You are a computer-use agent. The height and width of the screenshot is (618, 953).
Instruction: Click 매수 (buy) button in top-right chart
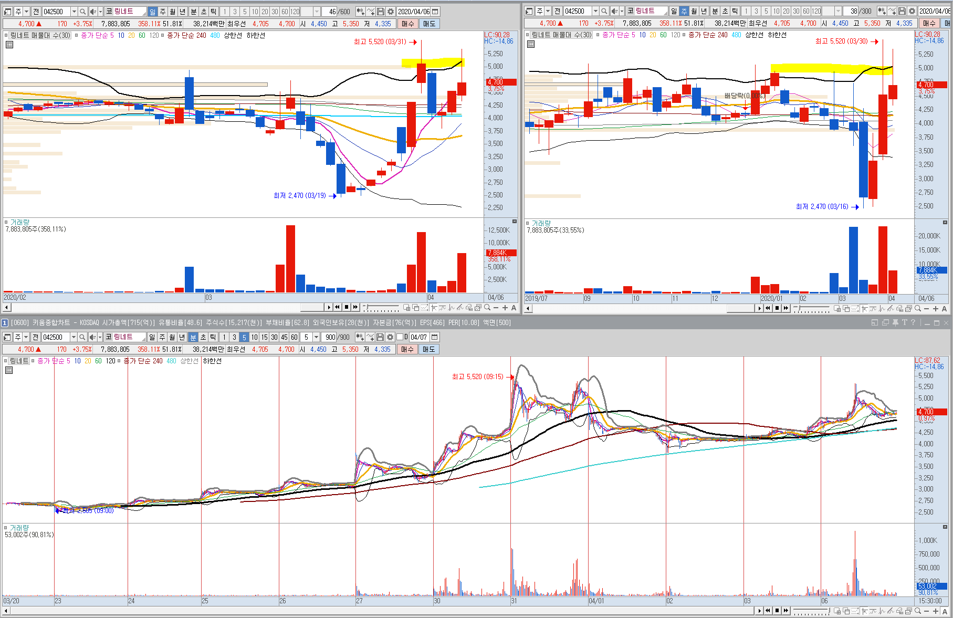tap(929, 23)
